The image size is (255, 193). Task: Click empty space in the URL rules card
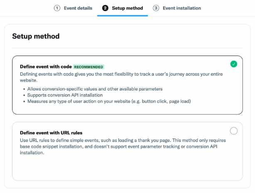pyautogui.click(x=127, y=168)
